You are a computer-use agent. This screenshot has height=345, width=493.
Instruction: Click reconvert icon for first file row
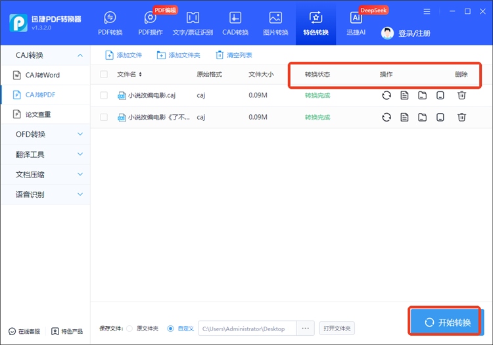pos(387,95)
